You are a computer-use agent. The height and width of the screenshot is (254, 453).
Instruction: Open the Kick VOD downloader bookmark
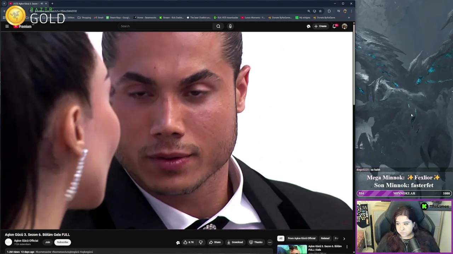[226, 18]
